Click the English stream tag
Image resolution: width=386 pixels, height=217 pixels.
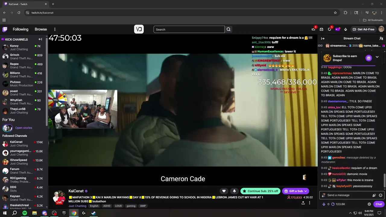point(94,206)
